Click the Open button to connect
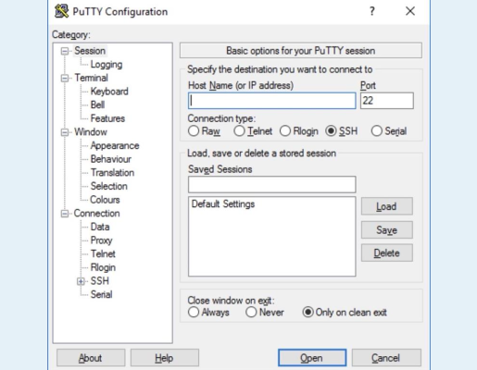Screen dimensions: 477x370 coord(312,358)
